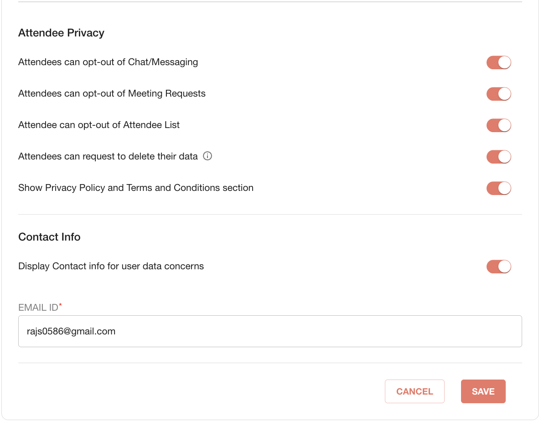Click the Email ID input field

click(x=270, y=331)
